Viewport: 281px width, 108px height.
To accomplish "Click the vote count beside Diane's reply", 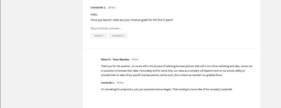I will point(93,65).
